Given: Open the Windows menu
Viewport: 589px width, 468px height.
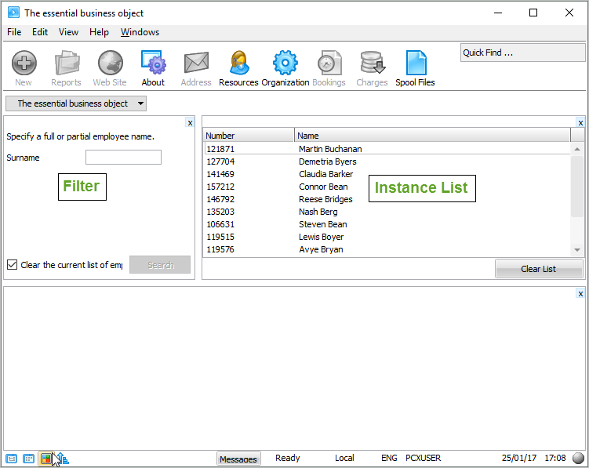Looking at the screenshot, I should 140,32.
